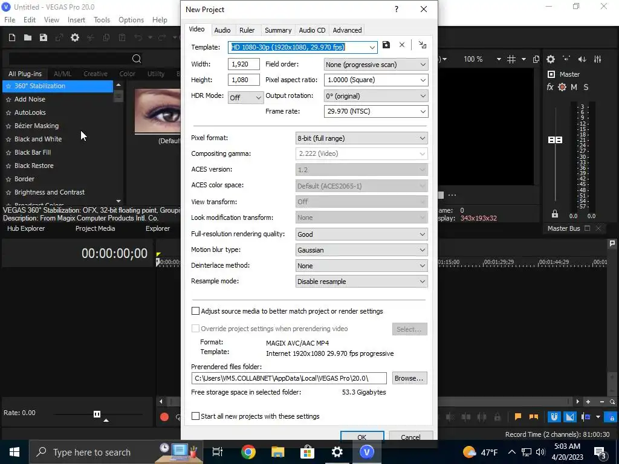Click the red automation settings gear on Master
This screenshot has height=464, width=619.
pyautogui.click(x=562, y=87)
